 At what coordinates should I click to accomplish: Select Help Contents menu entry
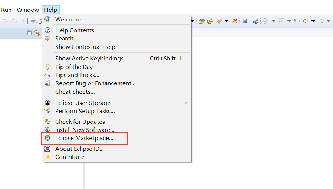[x=116, y=30]
